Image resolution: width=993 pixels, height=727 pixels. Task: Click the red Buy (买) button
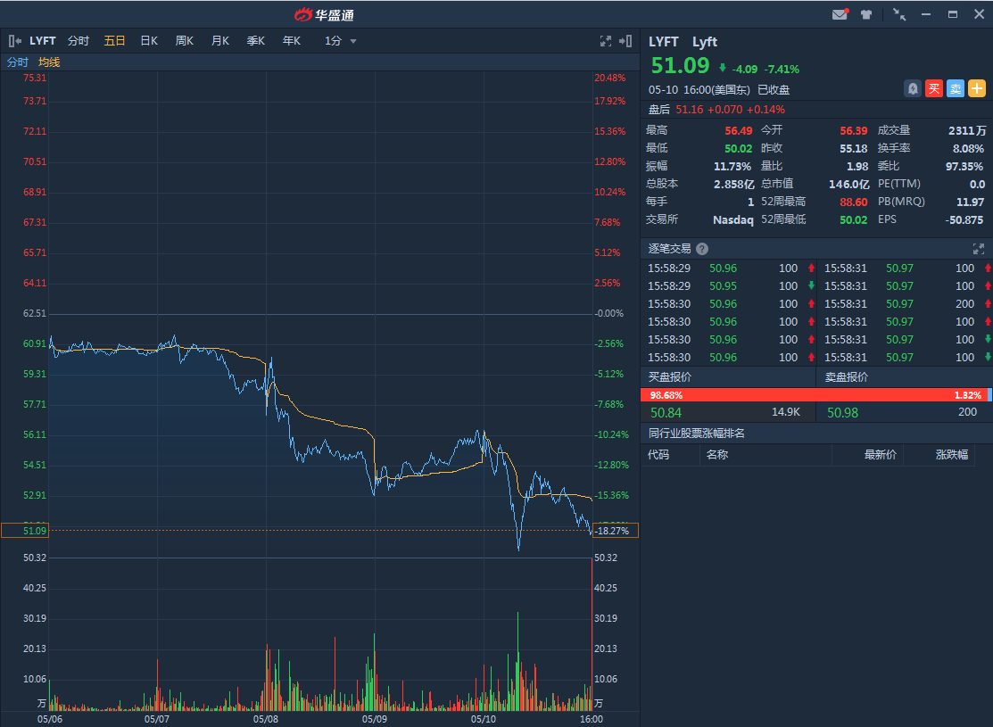click(933, 88)
